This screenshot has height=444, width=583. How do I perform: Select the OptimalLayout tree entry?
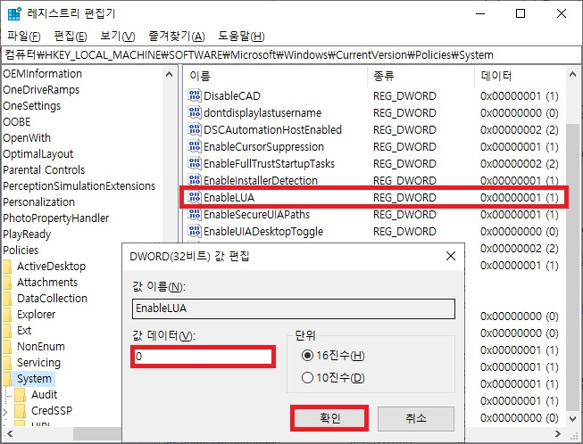pyautogui.click(x=37, y=153)
